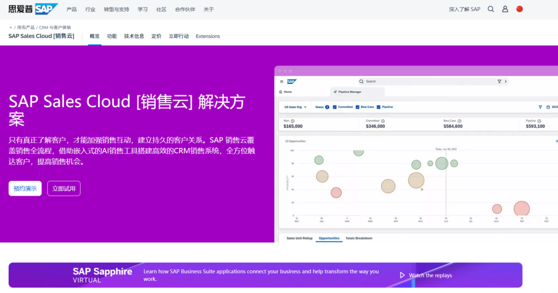Click the Today: Jun 30, 2022 marker label
The width and height of the screenshot is (558, 293).
(x=446, y=149)
